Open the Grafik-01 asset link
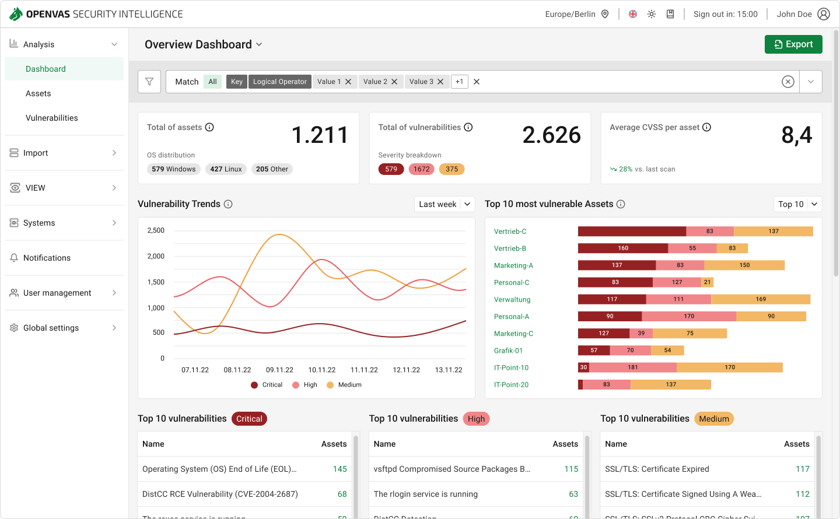 pos(509,350)
